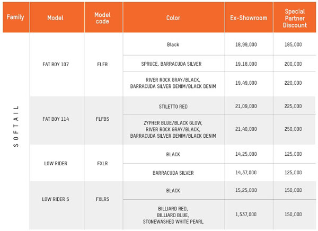
Task: Click the STILETTO RED color cell
Action: point(173,106)
